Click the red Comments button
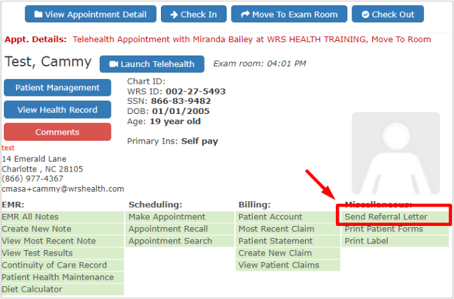Screen dimensions: 454x299 pos(57,132)
